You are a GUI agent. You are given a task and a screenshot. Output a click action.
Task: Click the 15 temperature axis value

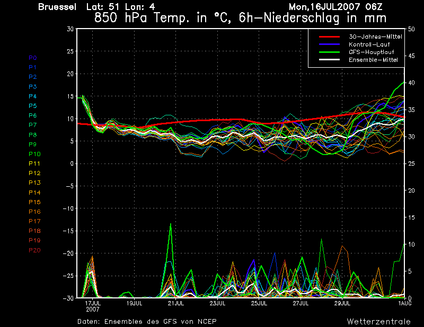coord(70,96)
